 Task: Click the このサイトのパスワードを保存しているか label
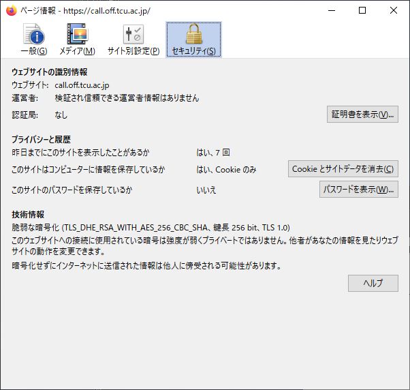pos(72,190)
